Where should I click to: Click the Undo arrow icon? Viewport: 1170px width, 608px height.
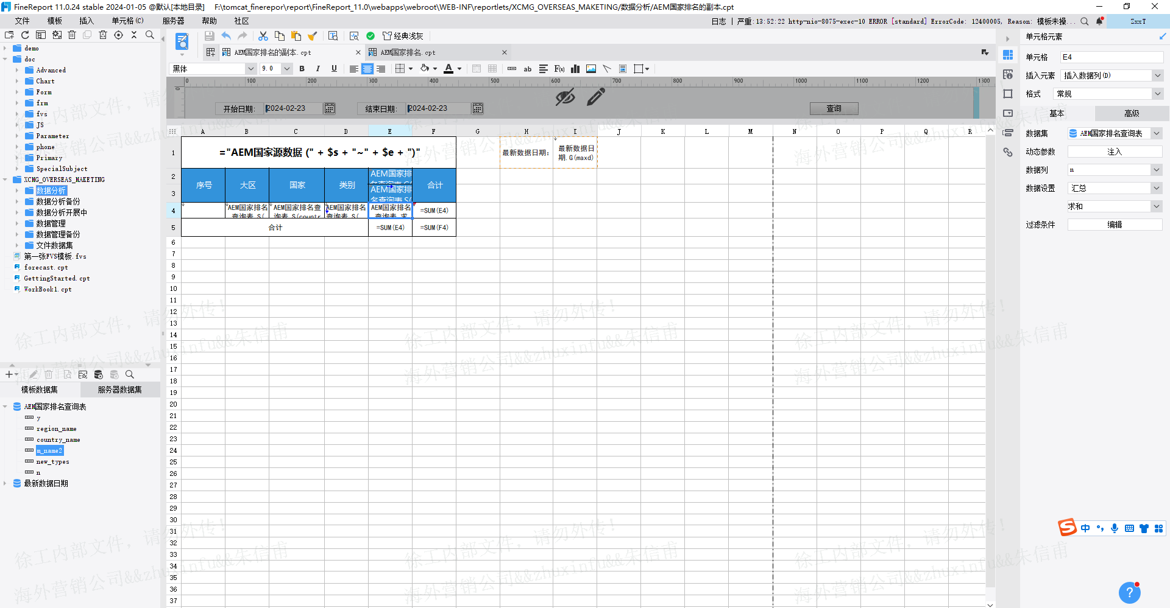(x=226, y=36)
